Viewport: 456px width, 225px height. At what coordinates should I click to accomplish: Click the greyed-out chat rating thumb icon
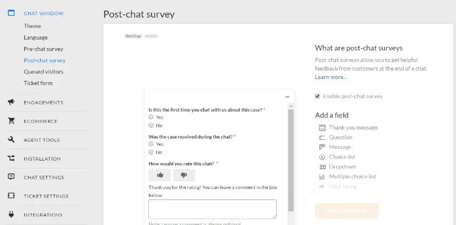click(x=322, y=186)
